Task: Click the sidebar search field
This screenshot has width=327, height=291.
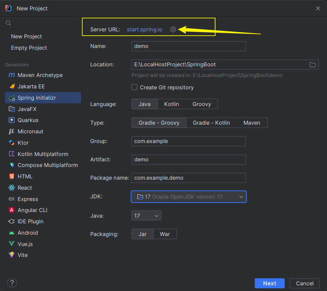Action: (41, 23)
